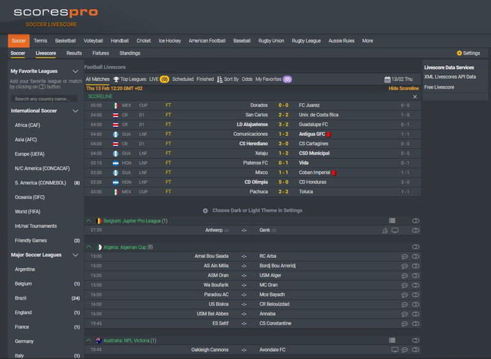This screenshot has width=491, height=359.
Task: Collapse the My Favorite Leagues section
Action: [x=75, y=71]
